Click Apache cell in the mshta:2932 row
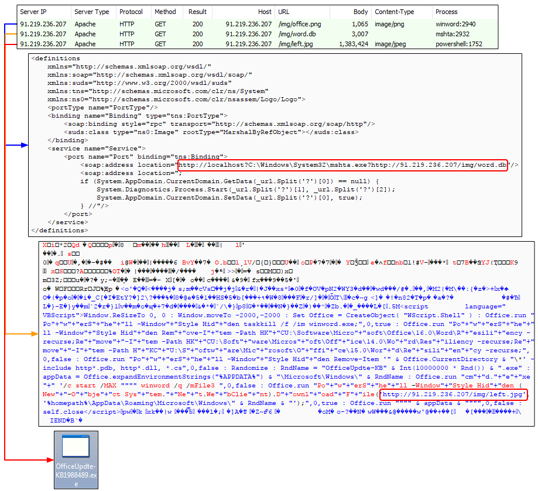The width and height of the screenshot is (538, 491). pyautogui.click(x=85, y=34)
